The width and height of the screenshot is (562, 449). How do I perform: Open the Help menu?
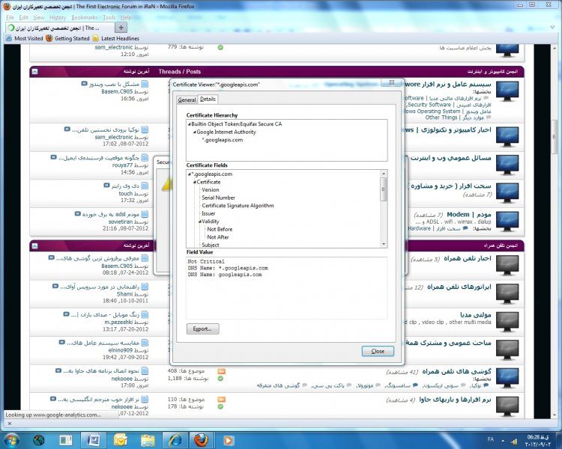pos(126,17)
